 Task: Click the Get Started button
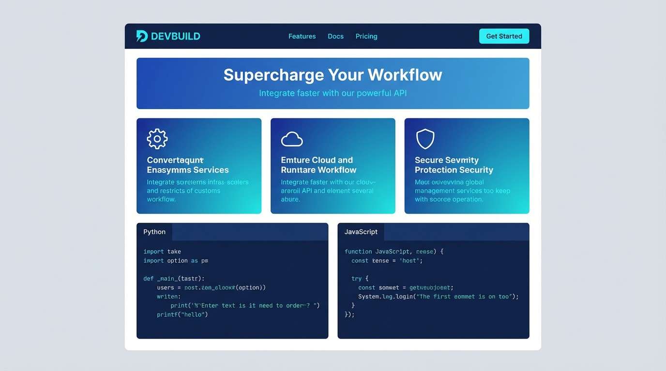click(504, 36)
